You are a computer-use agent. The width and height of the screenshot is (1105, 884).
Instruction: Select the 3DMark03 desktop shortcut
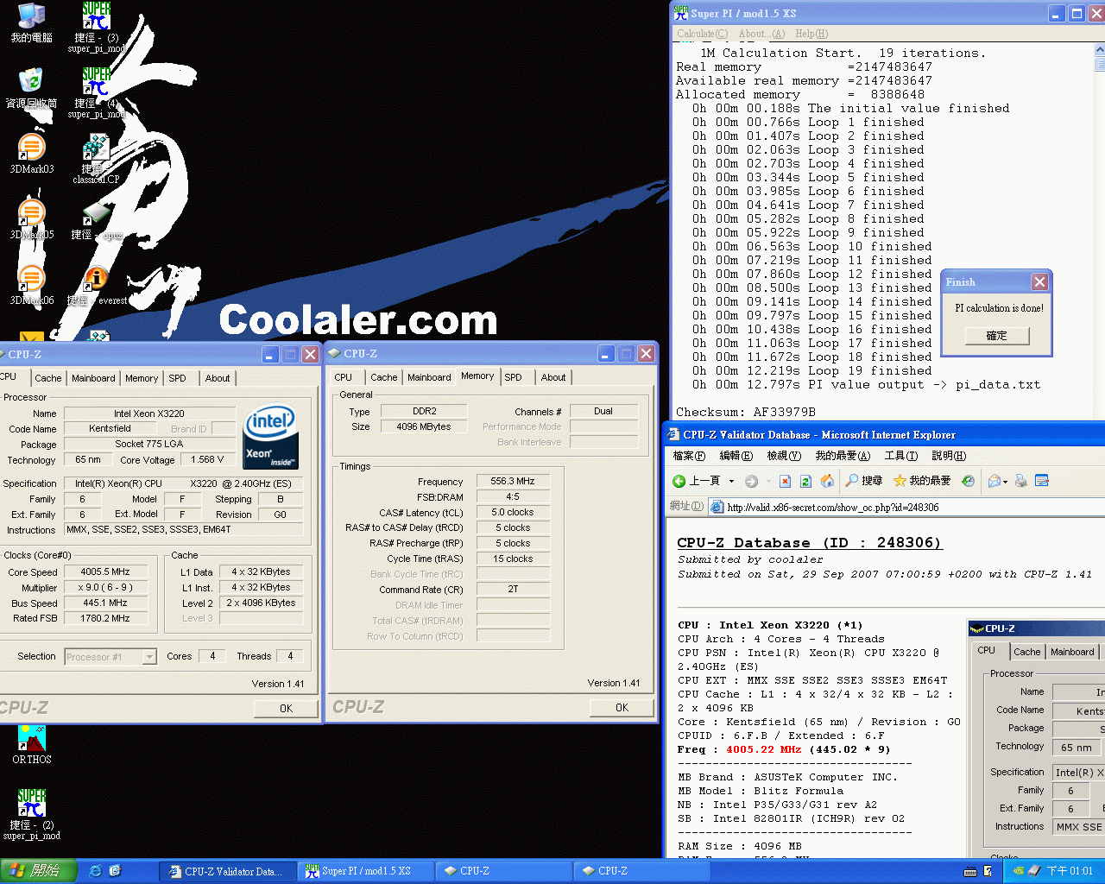pyautogui.click(x=31, y=155)
